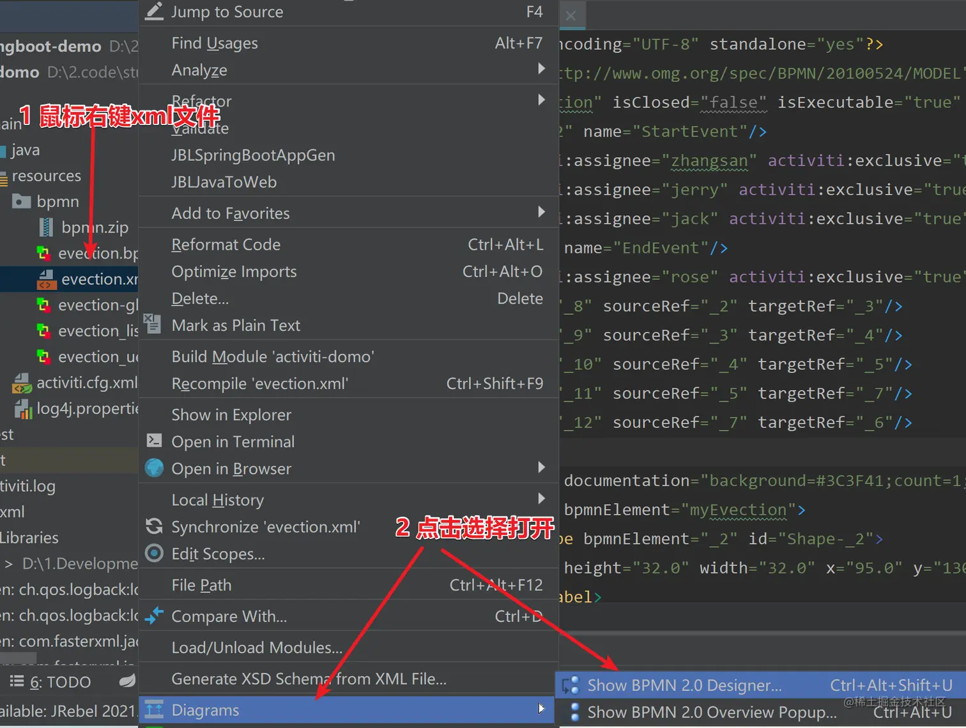Click the "myEvection" bpmnElement value
The image size is (966, 728).
point(739,510)
